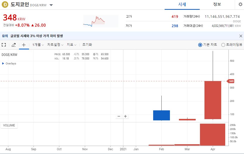Click the 도지코인 title text
This screenshot has width=244, height=154.
20,4
